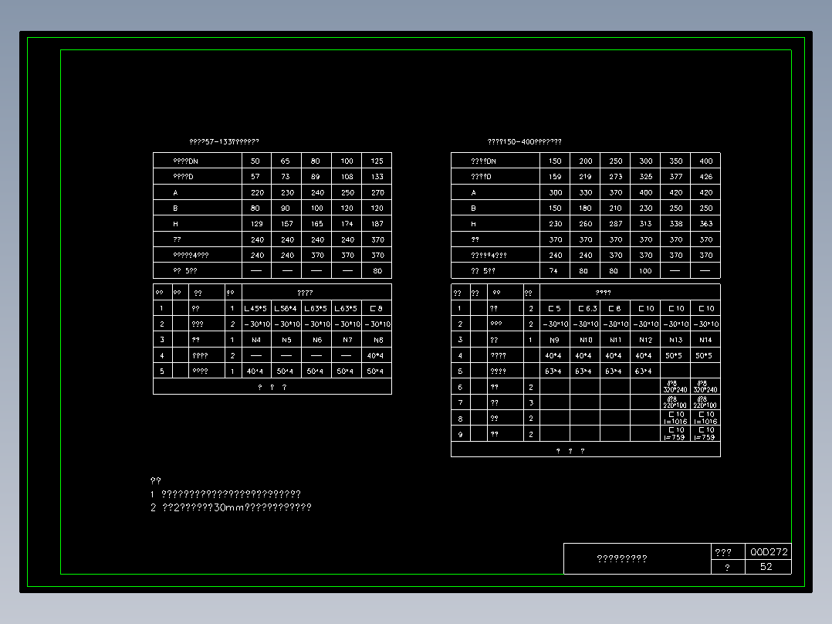Screen dimensions: 832x624
Task: Select the left table title containing 57-133
Action: (x=224, y=142)
